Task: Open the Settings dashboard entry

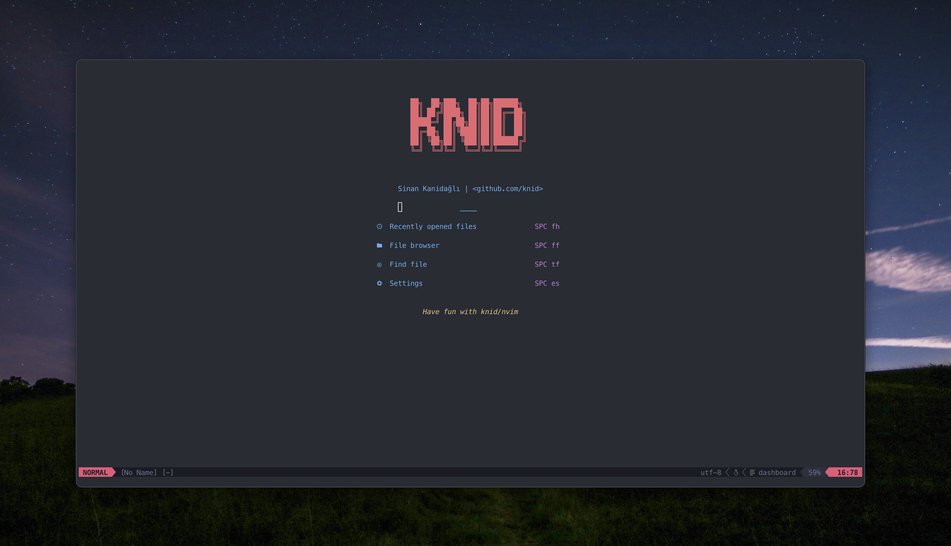Action: click(406, 283)
